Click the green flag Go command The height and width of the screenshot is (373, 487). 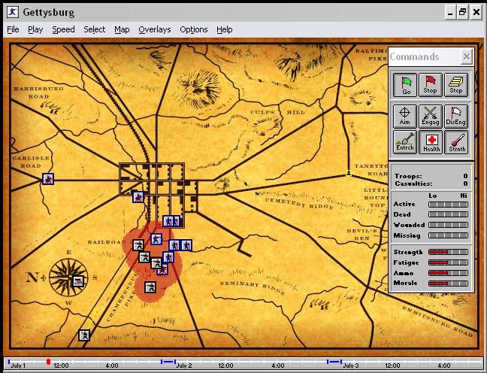pyautogui.click(x=405, y=85)
